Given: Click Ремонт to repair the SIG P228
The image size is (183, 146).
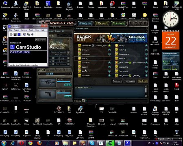Looking at the screenshot, I should [x=68, y=96].
